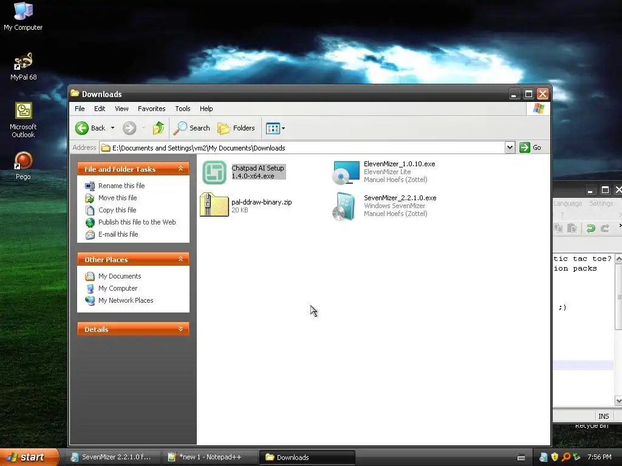Click the Paste icon in Notepad++ toolbar
The width and height of the screenshot is (622, 466).
pos(572,228)
